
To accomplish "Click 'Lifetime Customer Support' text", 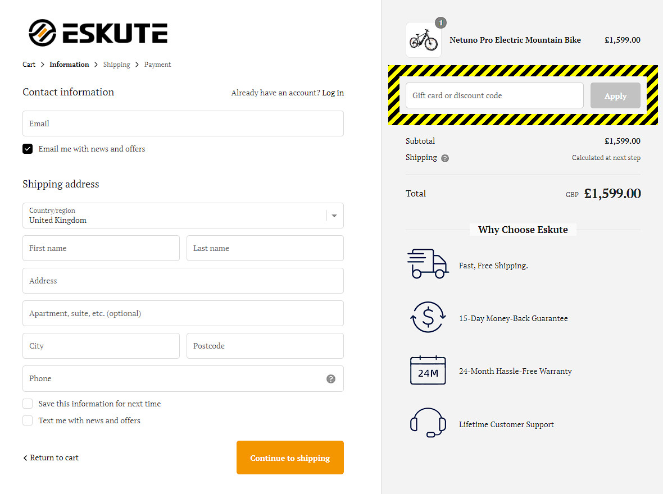I will pyautogui.click(x=506, y=424).
